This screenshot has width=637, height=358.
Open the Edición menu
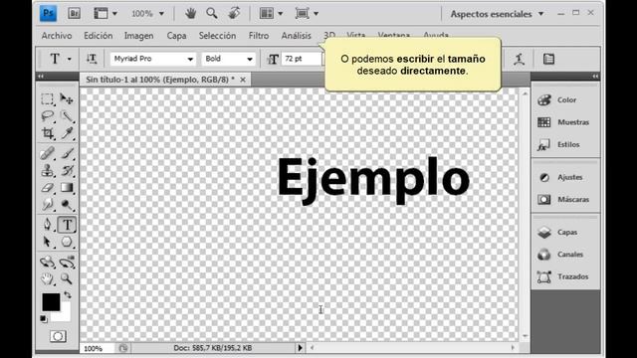coord(98,36)
